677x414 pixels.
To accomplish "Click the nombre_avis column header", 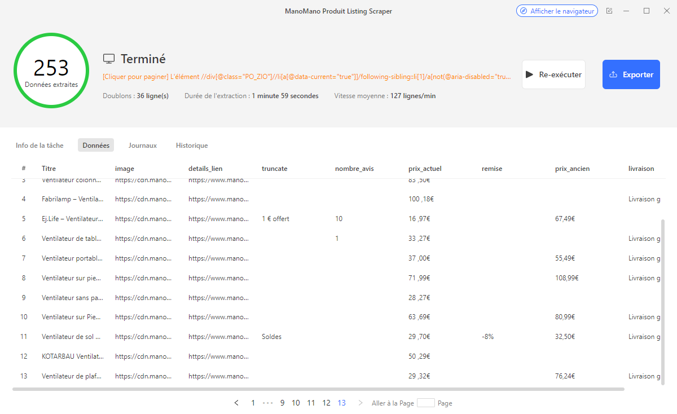I will click(354, 169).
